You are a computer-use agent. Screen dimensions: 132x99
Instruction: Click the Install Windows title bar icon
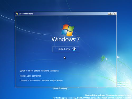point(17,14)
